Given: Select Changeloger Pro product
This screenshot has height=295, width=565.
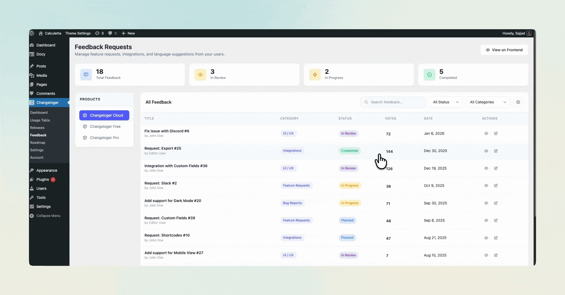Looking at the screenshot, I should [x=104, y=138].
